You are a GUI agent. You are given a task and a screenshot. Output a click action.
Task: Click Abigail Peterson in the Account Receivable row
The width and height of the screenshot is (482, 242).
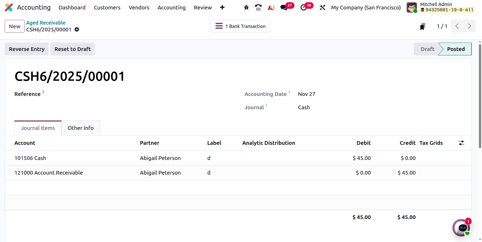point(160,173)
